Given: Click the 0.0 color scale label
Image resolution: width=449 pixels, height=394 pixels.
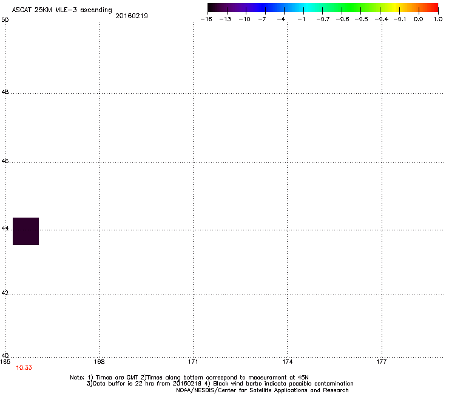Looking at the screenshot, I should point(419,19).
